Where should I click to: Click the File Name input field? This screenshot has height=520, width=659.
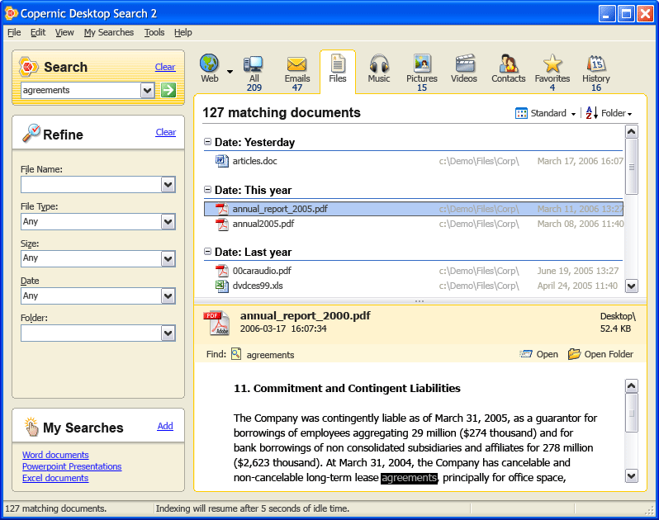[x=90, y=184]
